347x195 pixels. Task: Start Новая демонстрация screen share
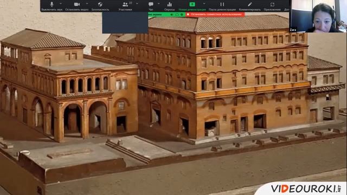[x=192, y=6]
